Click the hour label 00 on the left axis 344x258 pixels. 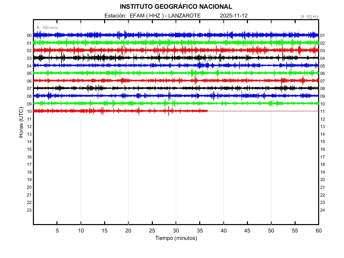pos(29,36)
